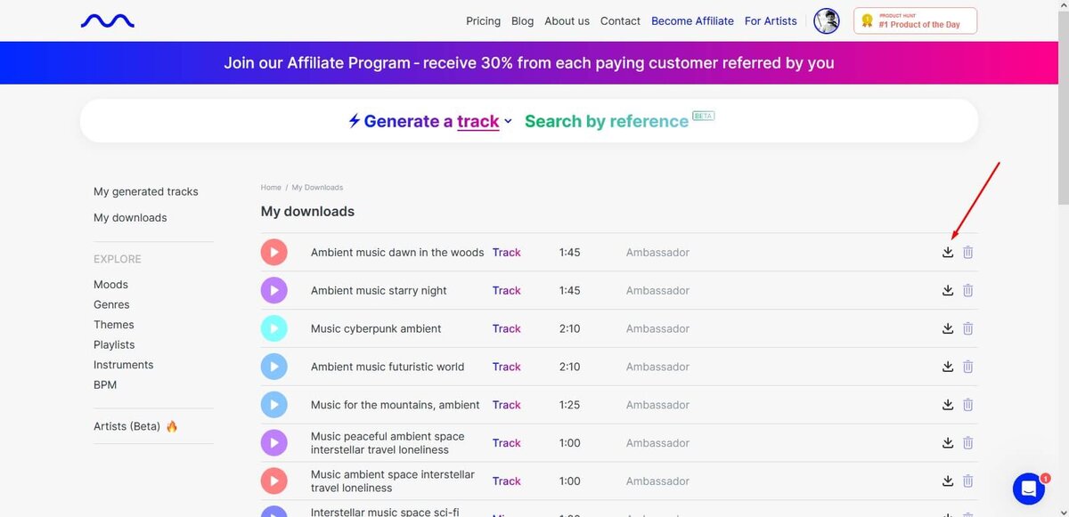Image resolution: width=1069 pixels, height=517 pixels.
Task: Play 'Music cyberpunk ambient' track
Action: point(273,328)
